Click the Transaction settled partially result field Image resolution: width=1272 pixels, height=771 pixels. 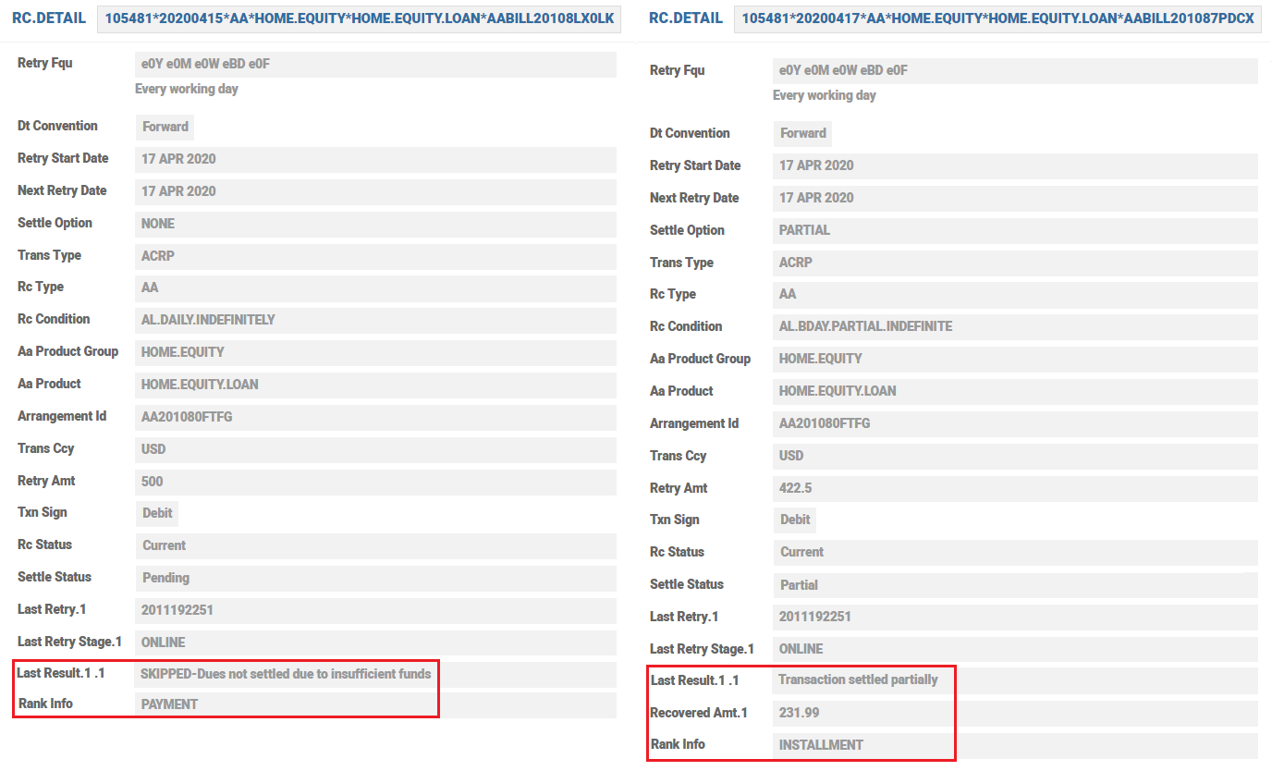(x=1014, y=680)
